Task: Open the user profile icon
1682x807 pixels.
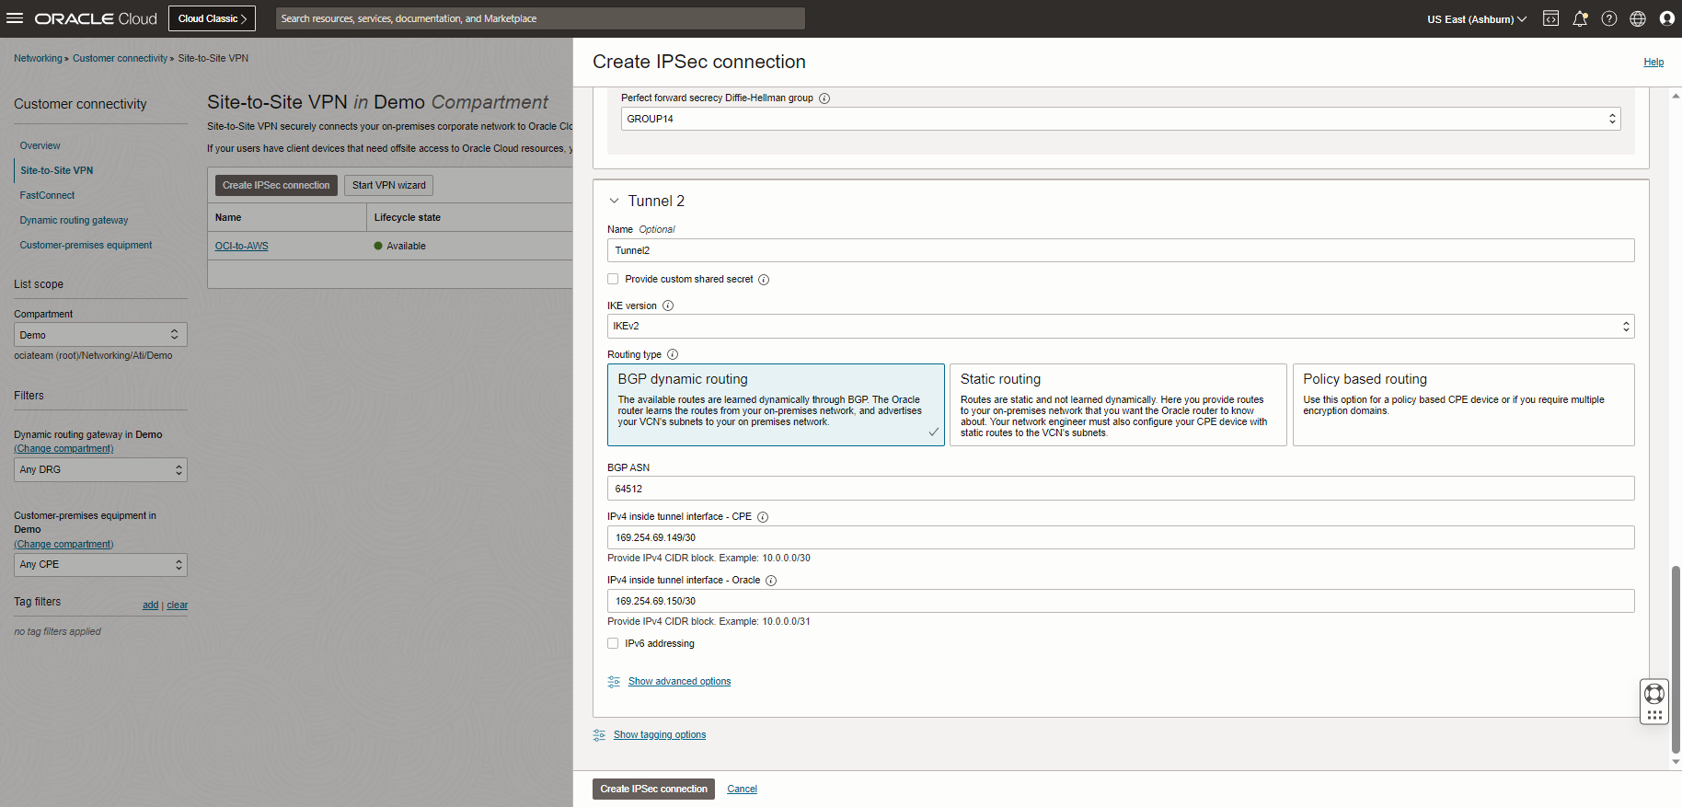Action: point(1666,18)
